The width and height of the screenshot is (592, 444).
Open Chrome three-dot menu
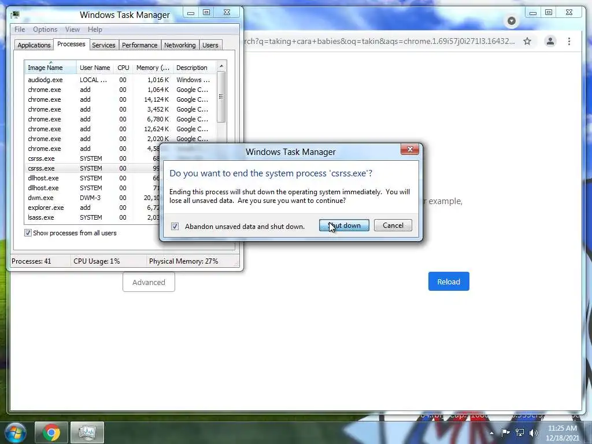569,41
